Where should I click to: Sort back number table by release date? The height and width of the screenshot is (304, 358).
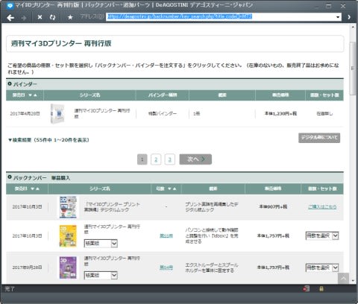[35, 189]
